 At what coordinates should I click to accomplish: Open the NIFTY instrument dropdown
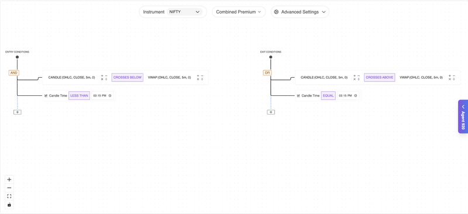pyautogui.click(x=184, y=12)
